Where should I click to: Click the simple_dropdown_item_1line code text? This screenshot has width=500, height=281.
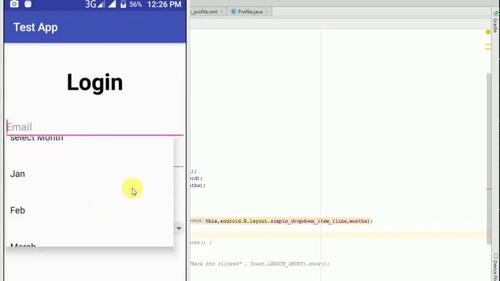pyautogui.click(x=308, y=221)
